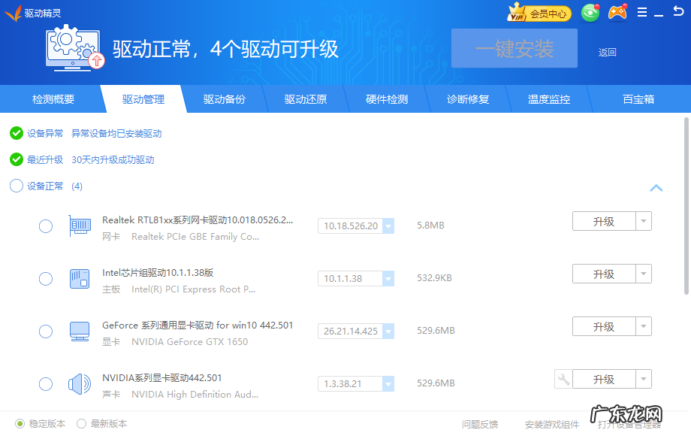Screen dimensions: 691x436
Task: Check the box beside GeForce display driver
Action: (x=45, y=331)
